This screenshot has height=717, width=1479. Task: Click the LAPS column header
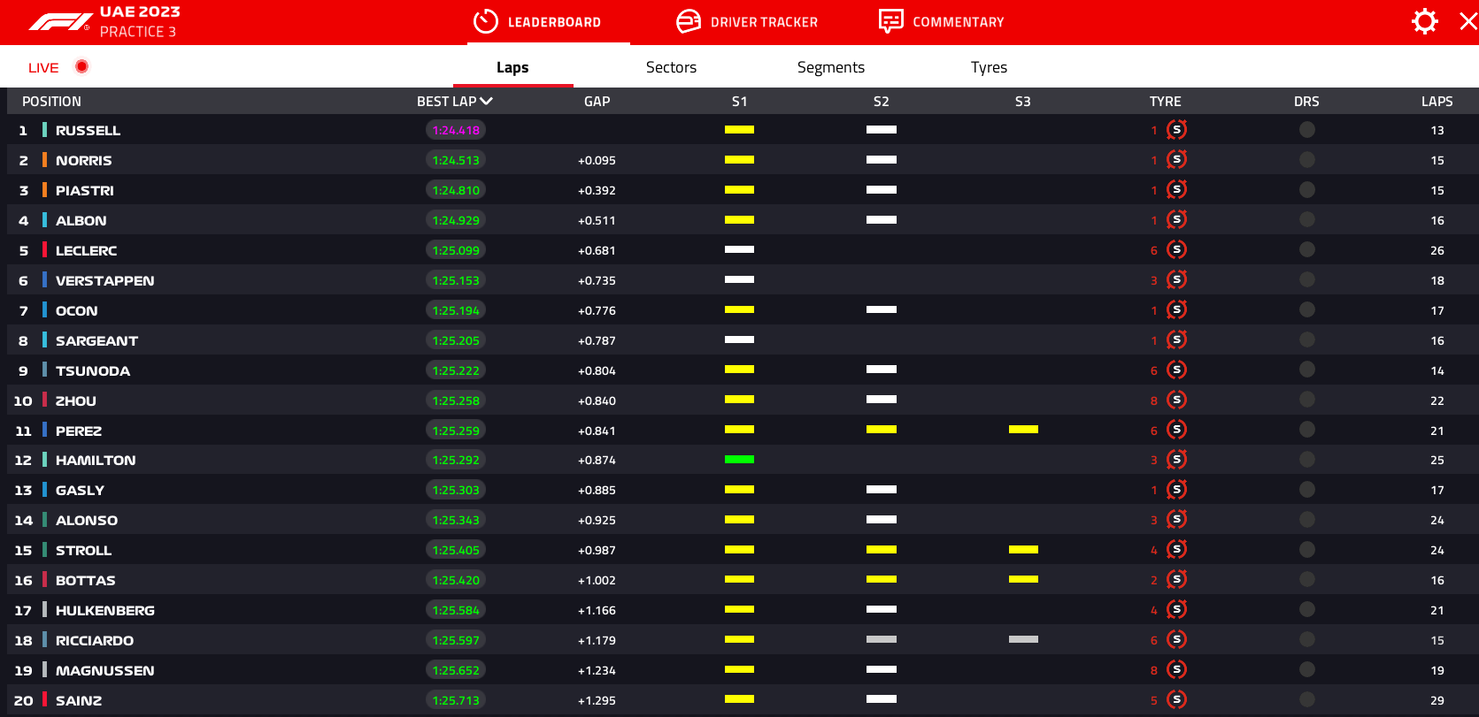(1437, 102)
